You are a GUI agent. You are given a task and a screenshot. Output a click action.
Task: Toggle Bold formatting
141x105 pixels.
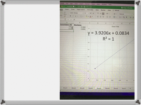point(70,16)
